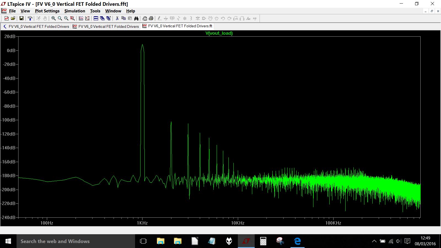The height and width of the screenshot is (248, 441).
Task: Click the V(vout_load) trace label
Action: tap(219, 33)
